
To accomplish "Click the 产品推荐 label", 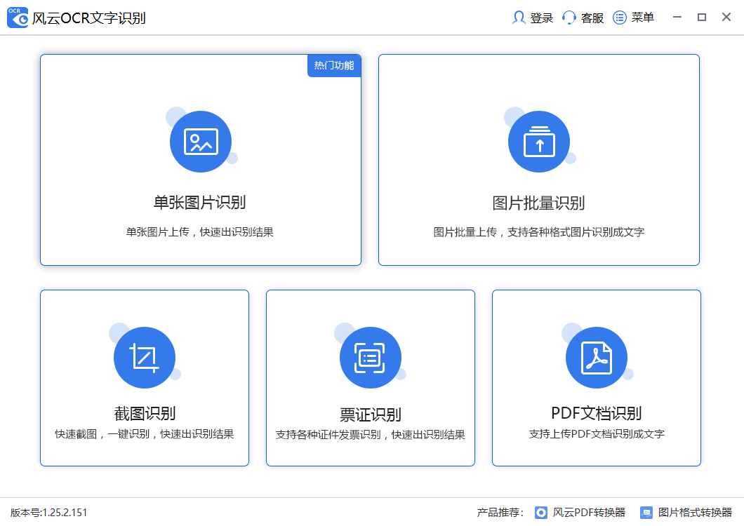I will tap(500, 512).
